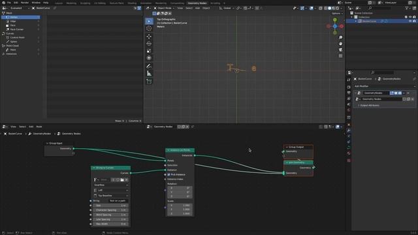Select the Edge domain row in spreadsheet
The width and height of the screenshot is (418, 235).
(20, 22)
